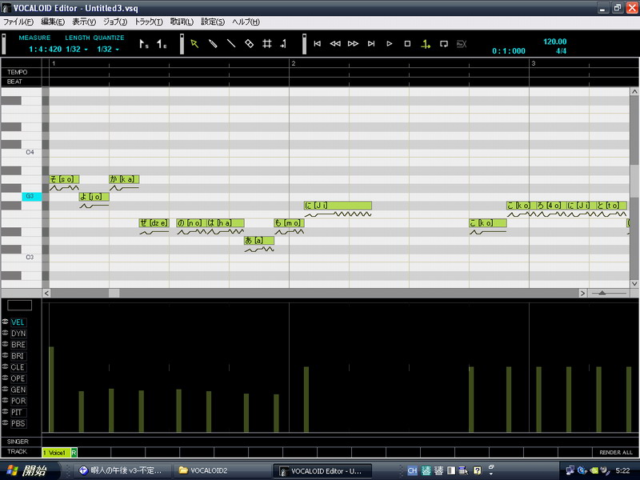Open the ジョブ(J) menu
Screen dimensions: 640x480
(x=115, y=22)
